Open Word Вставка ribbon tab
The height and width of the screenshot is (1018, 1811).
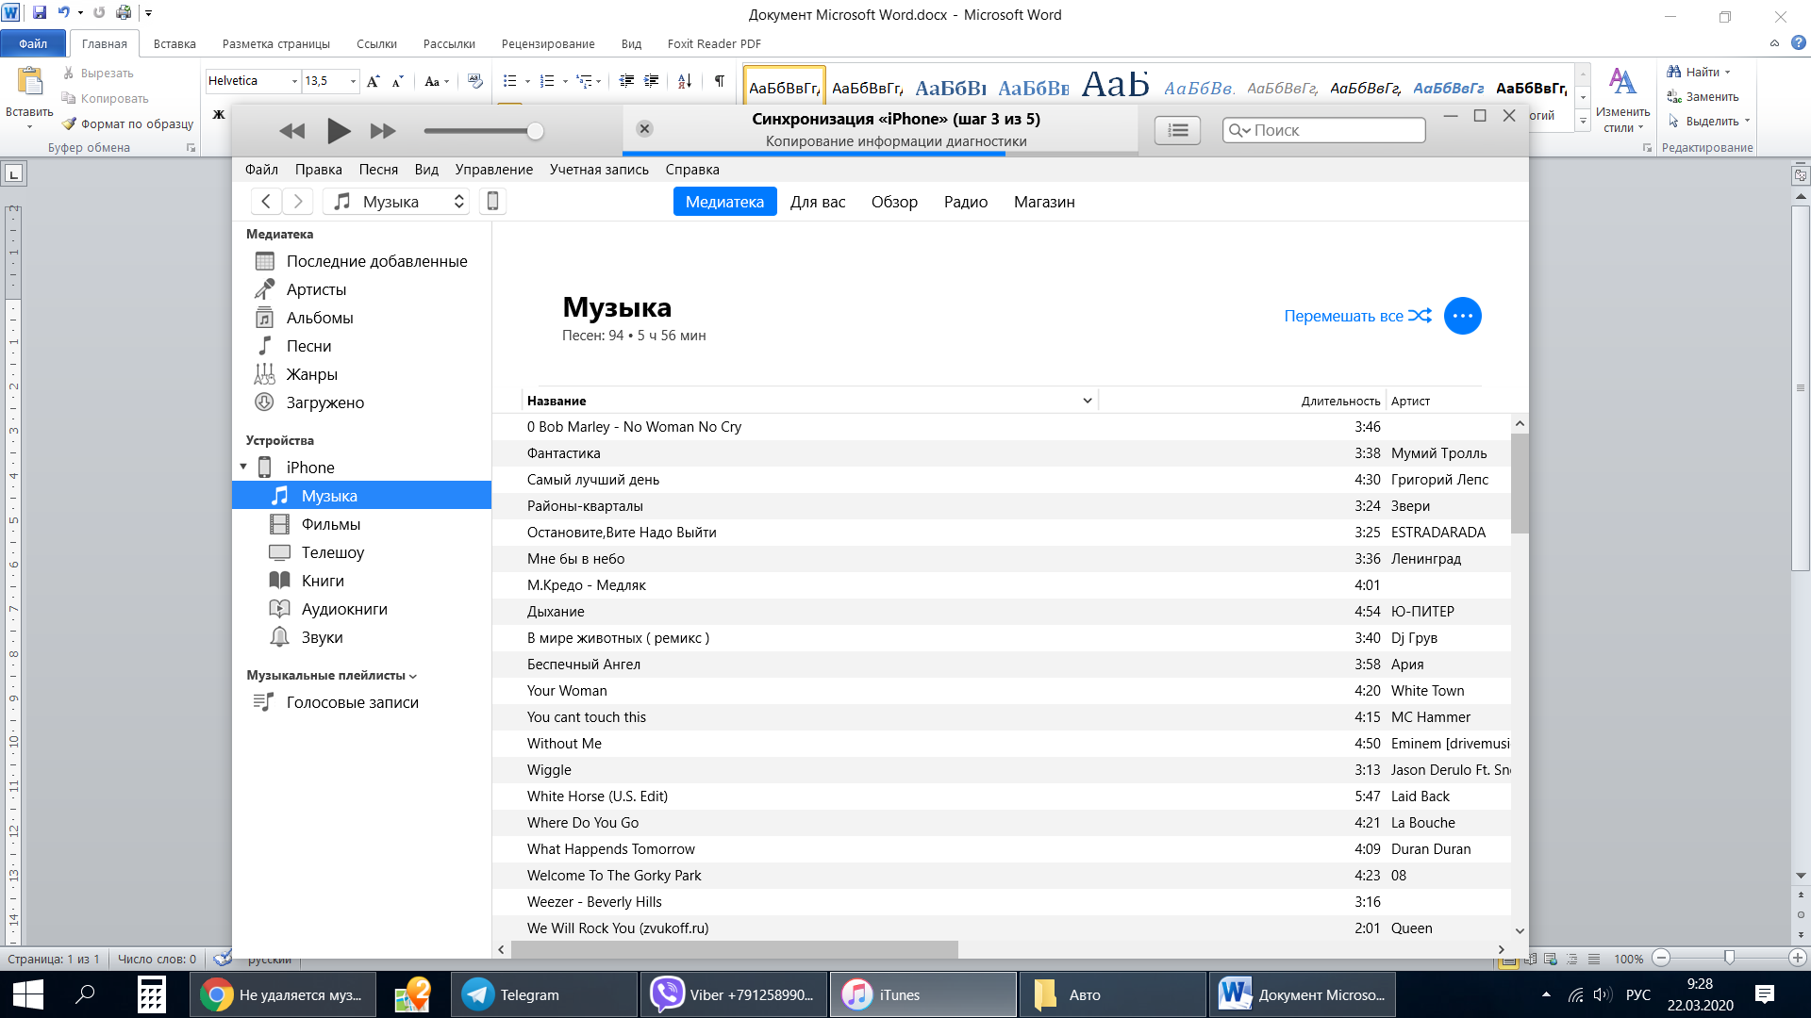coord(174,44)
